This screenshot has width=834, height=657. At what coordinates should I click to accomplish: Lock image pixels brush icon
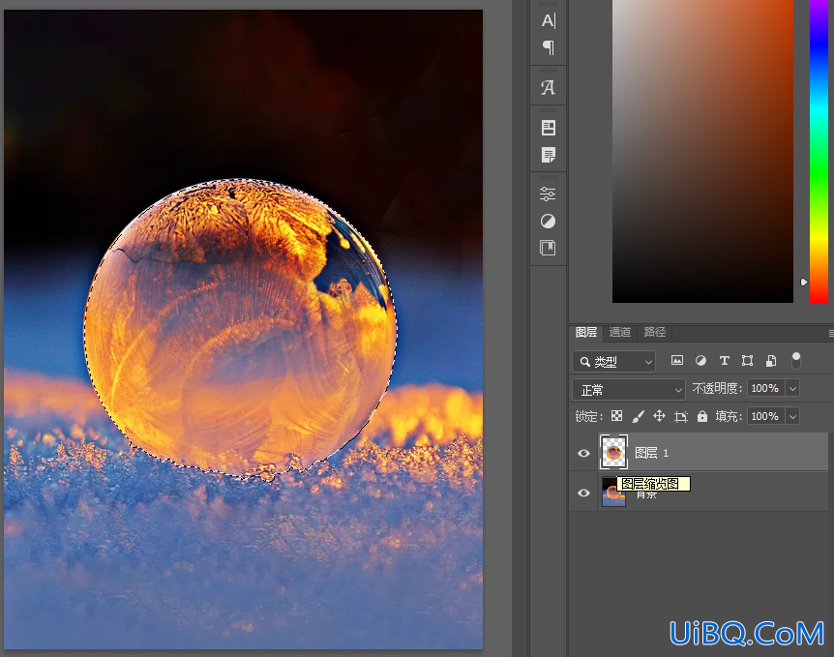[x=638, y=416]
